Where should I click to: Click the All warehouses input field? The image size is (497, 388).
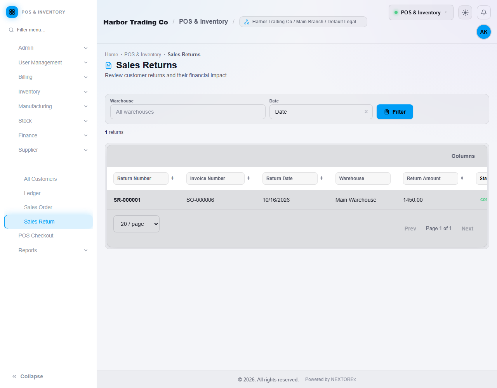pyautogui.click(x=188, y=112)
